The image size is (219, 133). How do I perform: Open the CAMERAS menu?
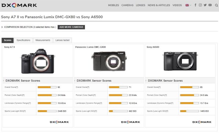point(128,5)
